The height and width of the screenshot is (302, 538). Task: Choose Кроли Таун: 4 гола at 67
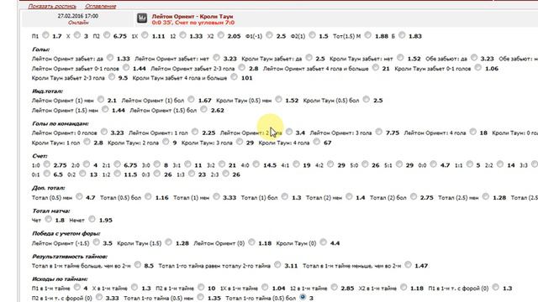coord(316,142)
